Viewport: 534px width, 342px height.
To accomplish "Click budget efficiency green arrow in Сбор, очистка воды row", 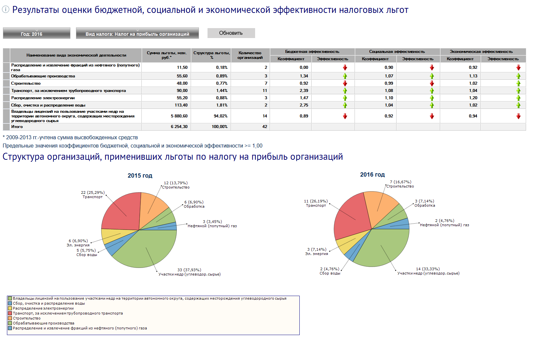I will tap(345, 105).
